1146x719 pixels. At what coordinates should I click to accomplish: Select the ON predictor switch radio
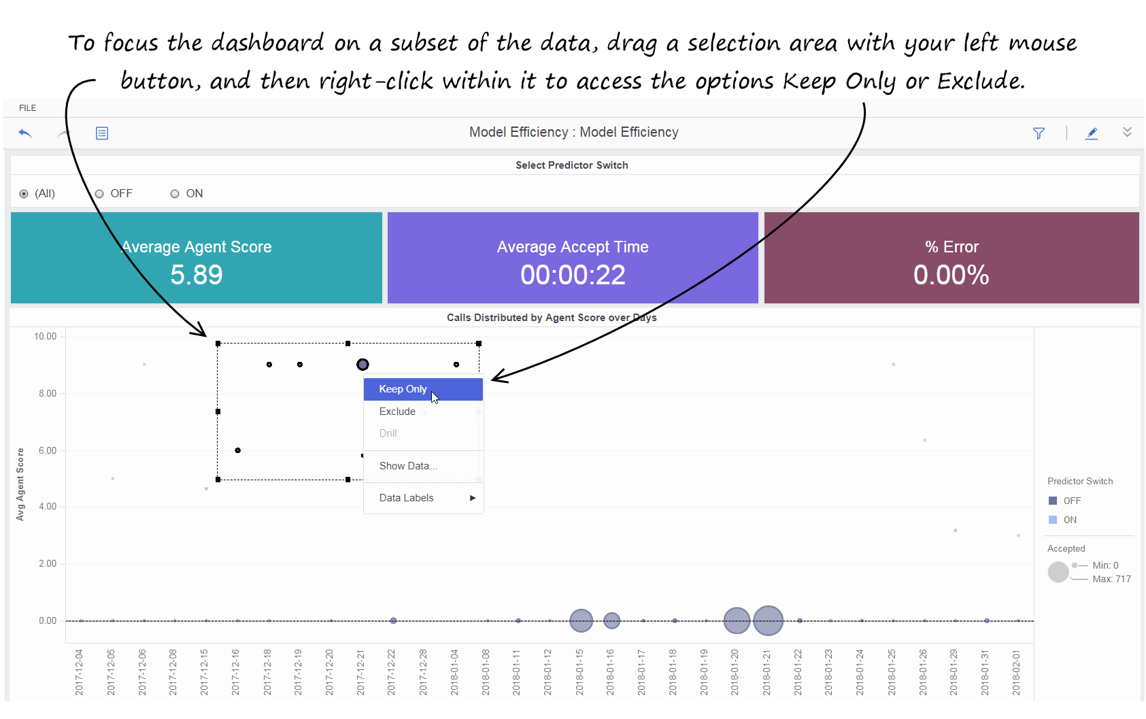175,194
